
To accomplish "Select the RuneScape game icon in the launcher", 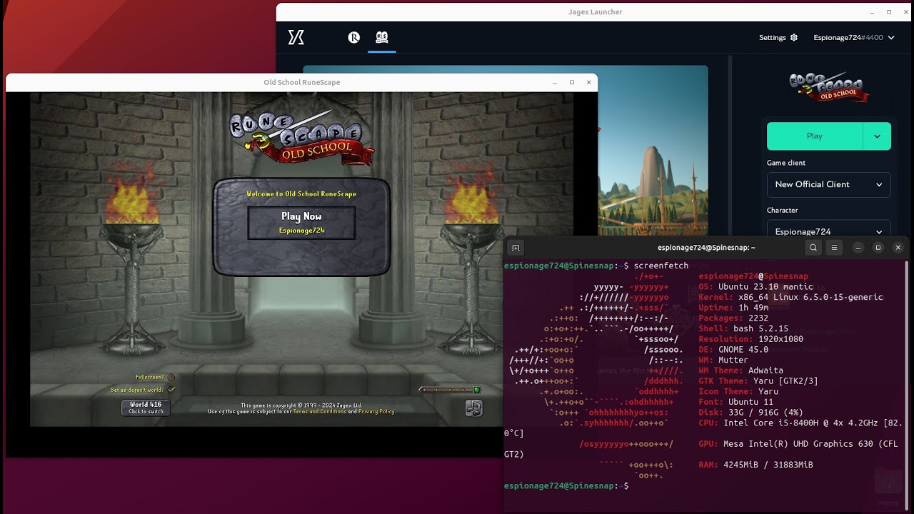I will pos(353,38).
